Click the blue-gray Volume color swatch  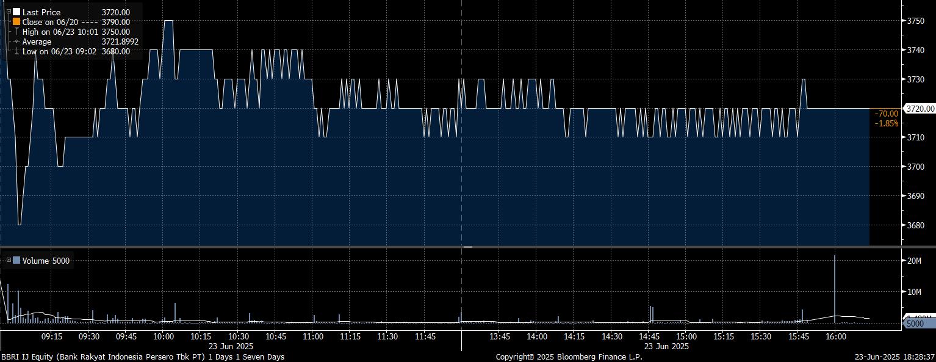tap(16, 261)
